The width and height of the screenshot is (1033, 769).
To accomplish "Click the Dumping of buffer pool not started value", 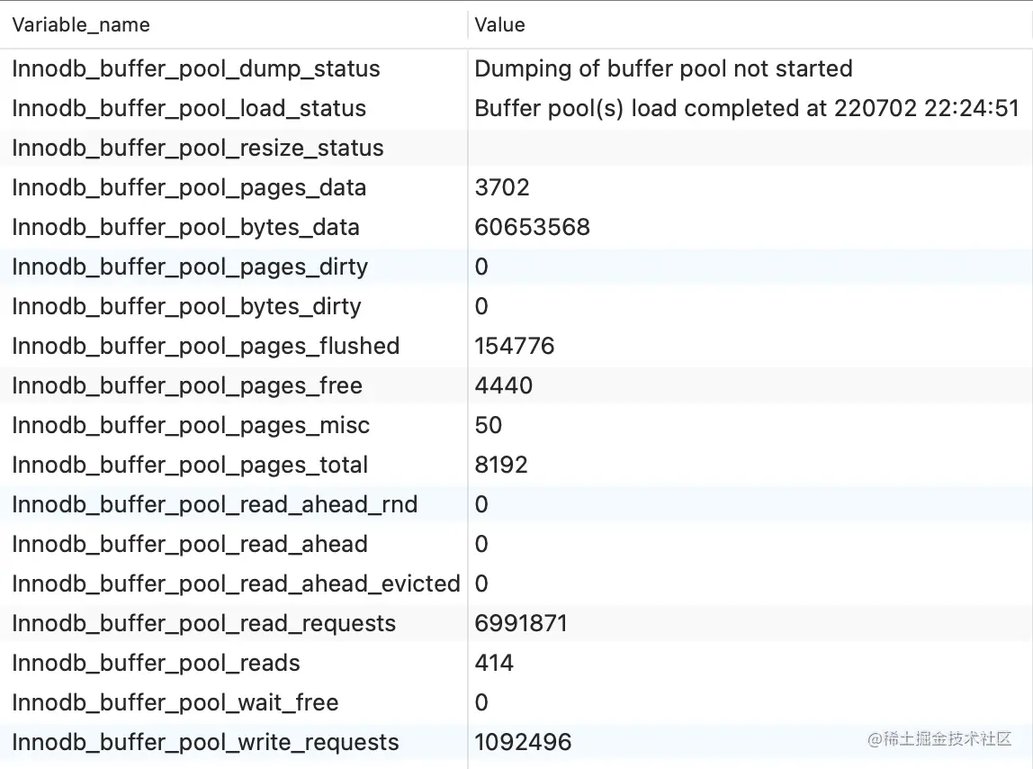I will [x=663, y=69].
